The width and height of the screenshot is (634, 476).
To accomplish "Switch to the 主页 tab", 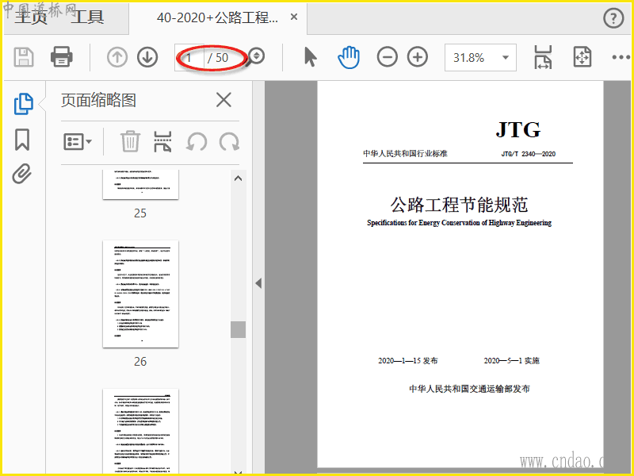I will (31, 17).
